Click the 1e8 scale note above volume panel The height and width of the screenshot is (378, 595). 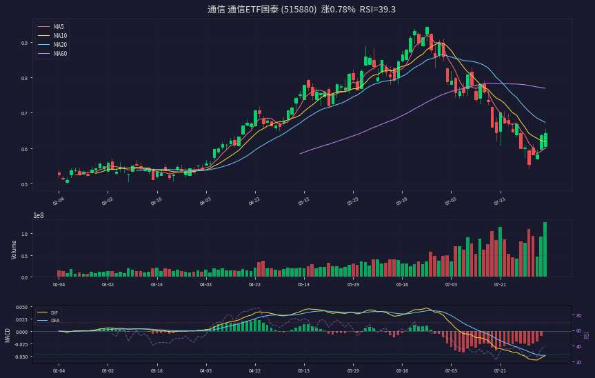pyautogui.click(x=39, y=216)
